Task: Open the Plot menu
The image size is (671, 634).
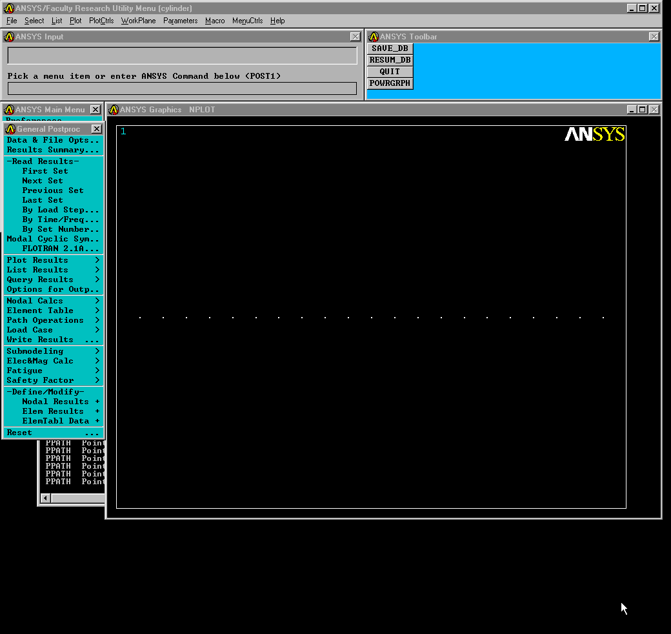Action: click(x=75, y=21)
